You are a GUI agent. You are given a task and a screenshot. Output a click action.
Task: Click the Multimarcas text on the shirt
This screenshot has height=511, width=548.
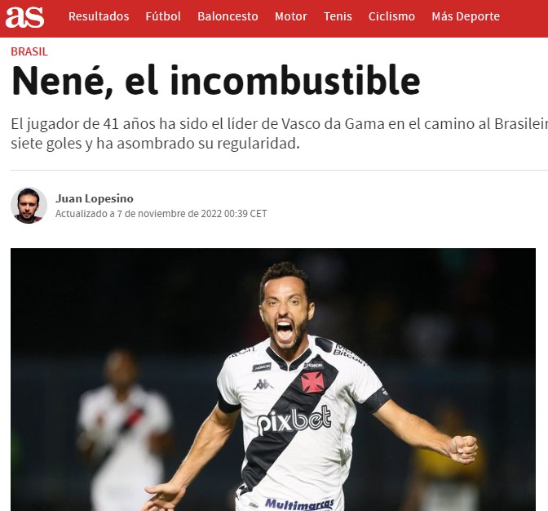tap(299, 504)
